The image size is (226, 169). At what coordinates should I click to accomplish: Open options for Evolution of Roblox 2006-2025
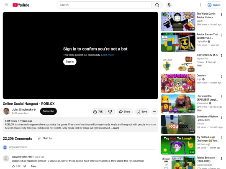(221, 117)
